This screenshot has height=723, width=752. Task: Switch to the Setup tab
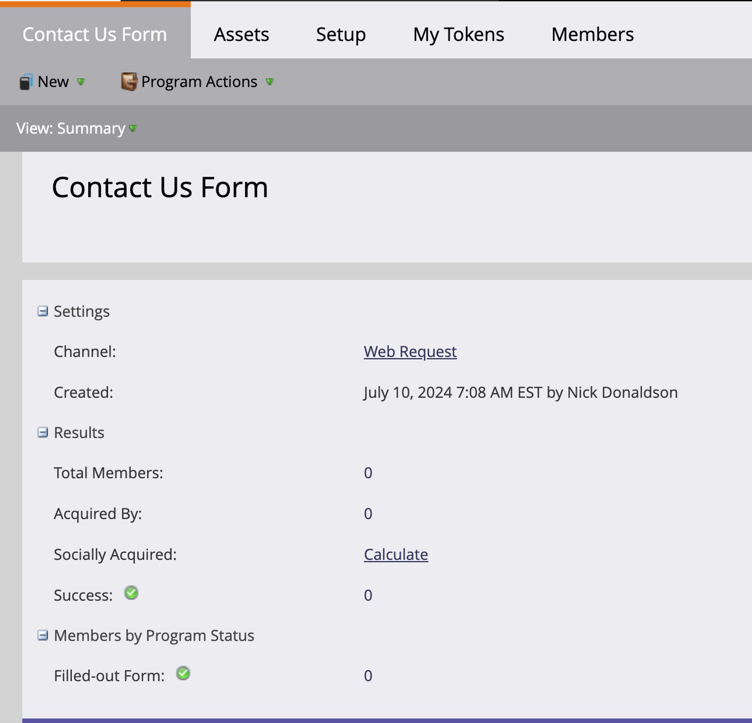click(x=341, y=34)
